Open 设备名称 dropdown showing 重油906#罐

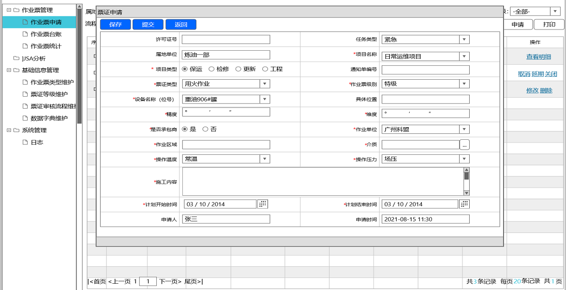[226, 99]
